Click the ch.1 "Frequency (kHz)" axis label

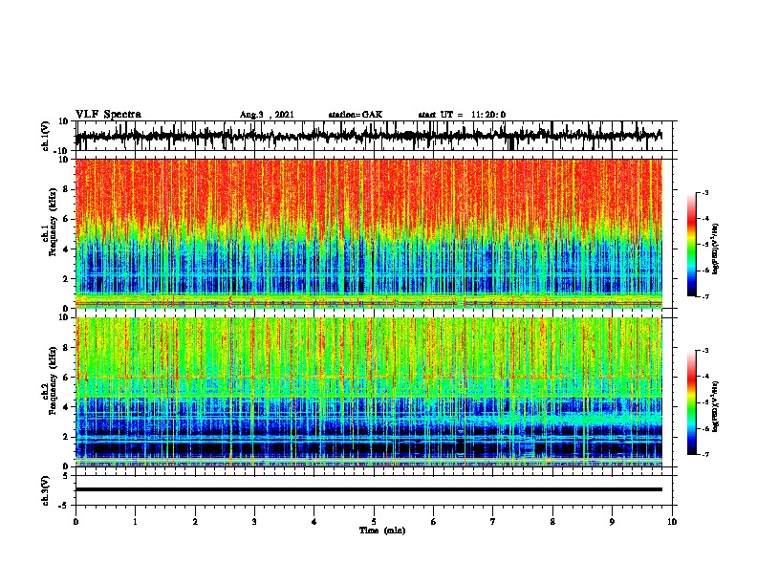click(53, 222)
